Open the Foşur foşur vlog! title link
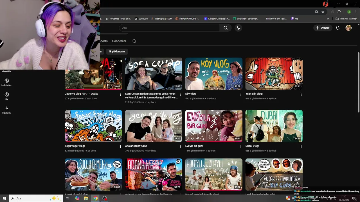360x202 pixels. (75, 146)
